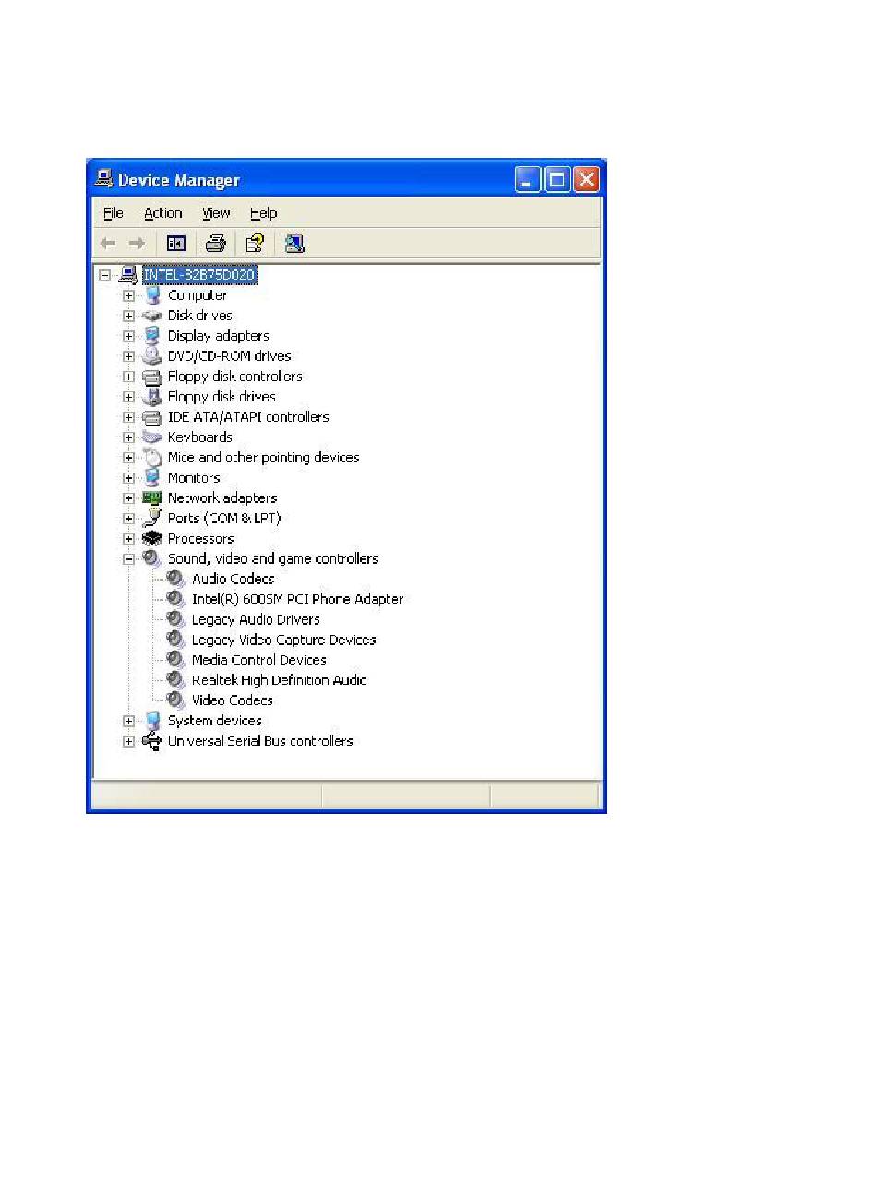Select Media Control Devices entry
This screenshot has height=1185, width=877.
[258, 661]
